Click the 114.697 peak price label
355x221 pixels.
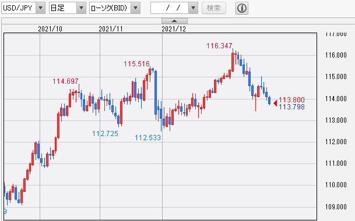65,81
